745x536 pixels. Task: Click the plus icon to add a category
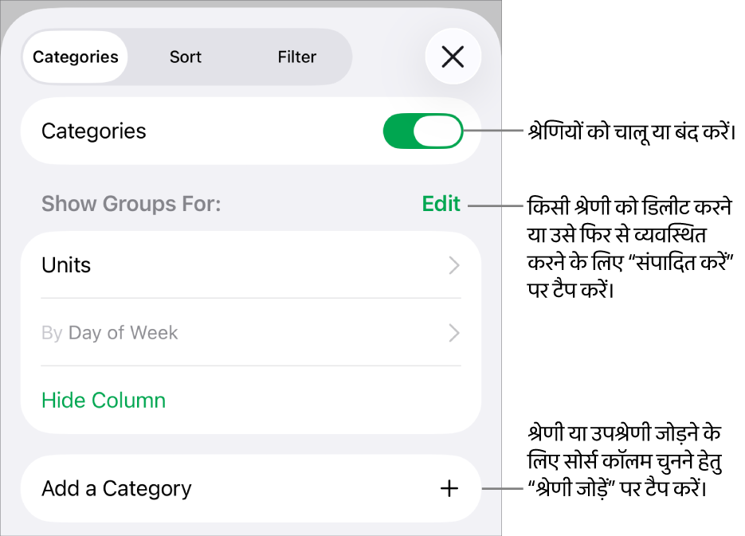click(449, 488)
